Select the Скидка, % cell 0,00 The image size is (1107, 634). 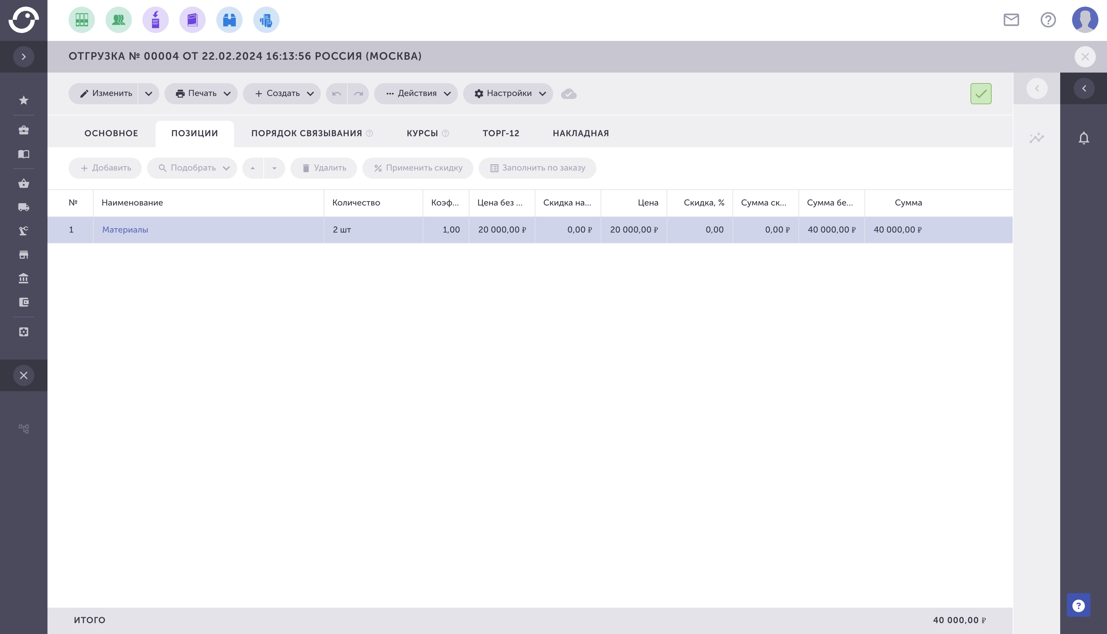pos(700,230)
